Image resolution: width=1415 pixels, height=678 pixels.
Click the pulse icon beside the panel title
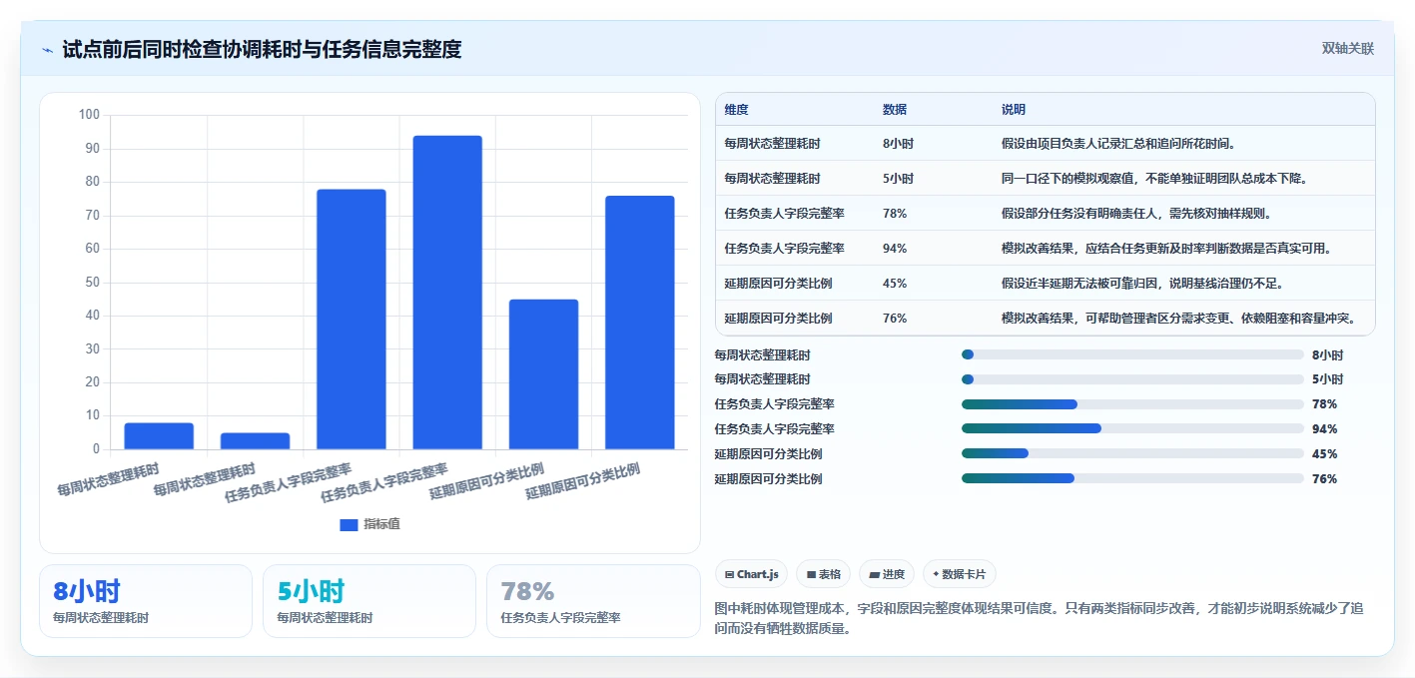[47, 50]
